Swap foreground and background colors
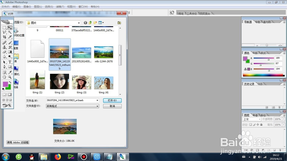287x161 pixels. point(10,83)
